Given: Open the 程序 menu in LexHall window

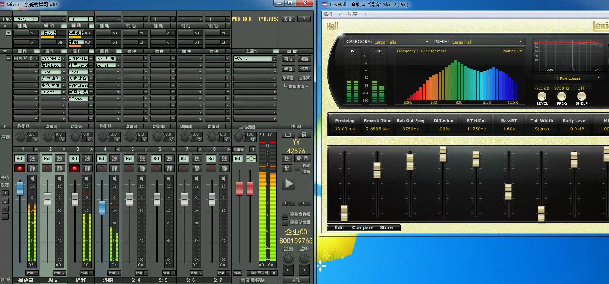Looking at the screenshot, I should point(352,14).
